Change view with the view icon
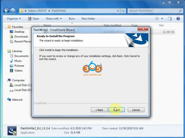 [157, 19]
